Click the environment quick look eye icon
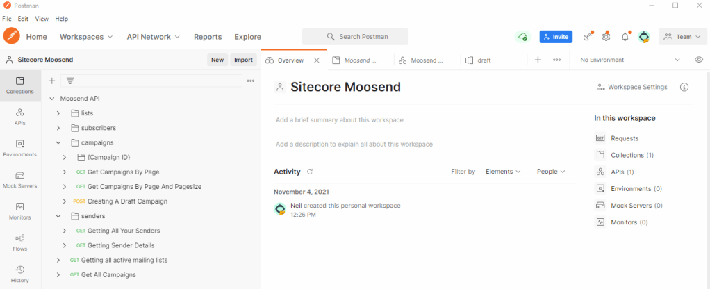This screenshot has width=710, height=289. (x=699, y=60)
